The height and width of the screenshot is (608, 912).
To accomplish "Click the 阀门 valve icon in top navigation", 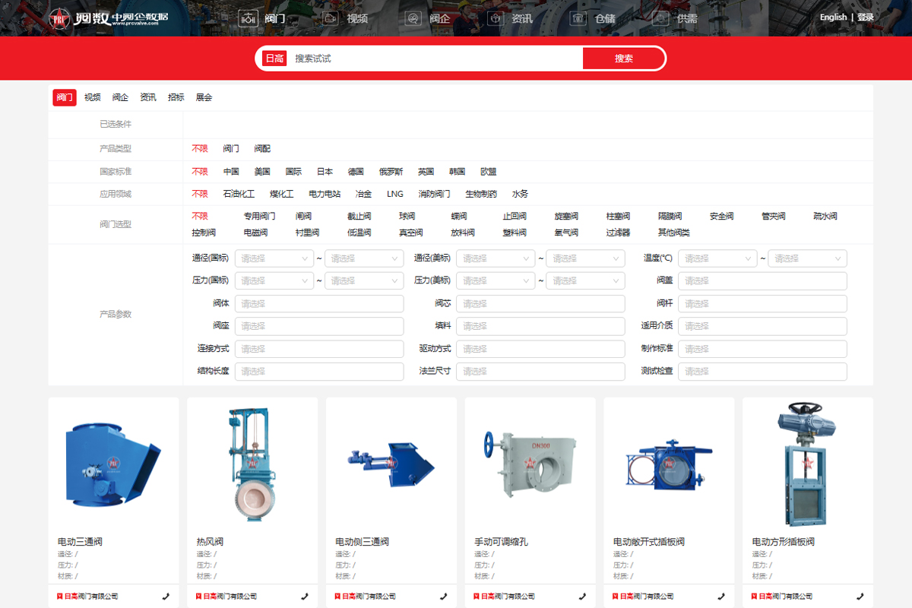I will (x=249, y=18).
